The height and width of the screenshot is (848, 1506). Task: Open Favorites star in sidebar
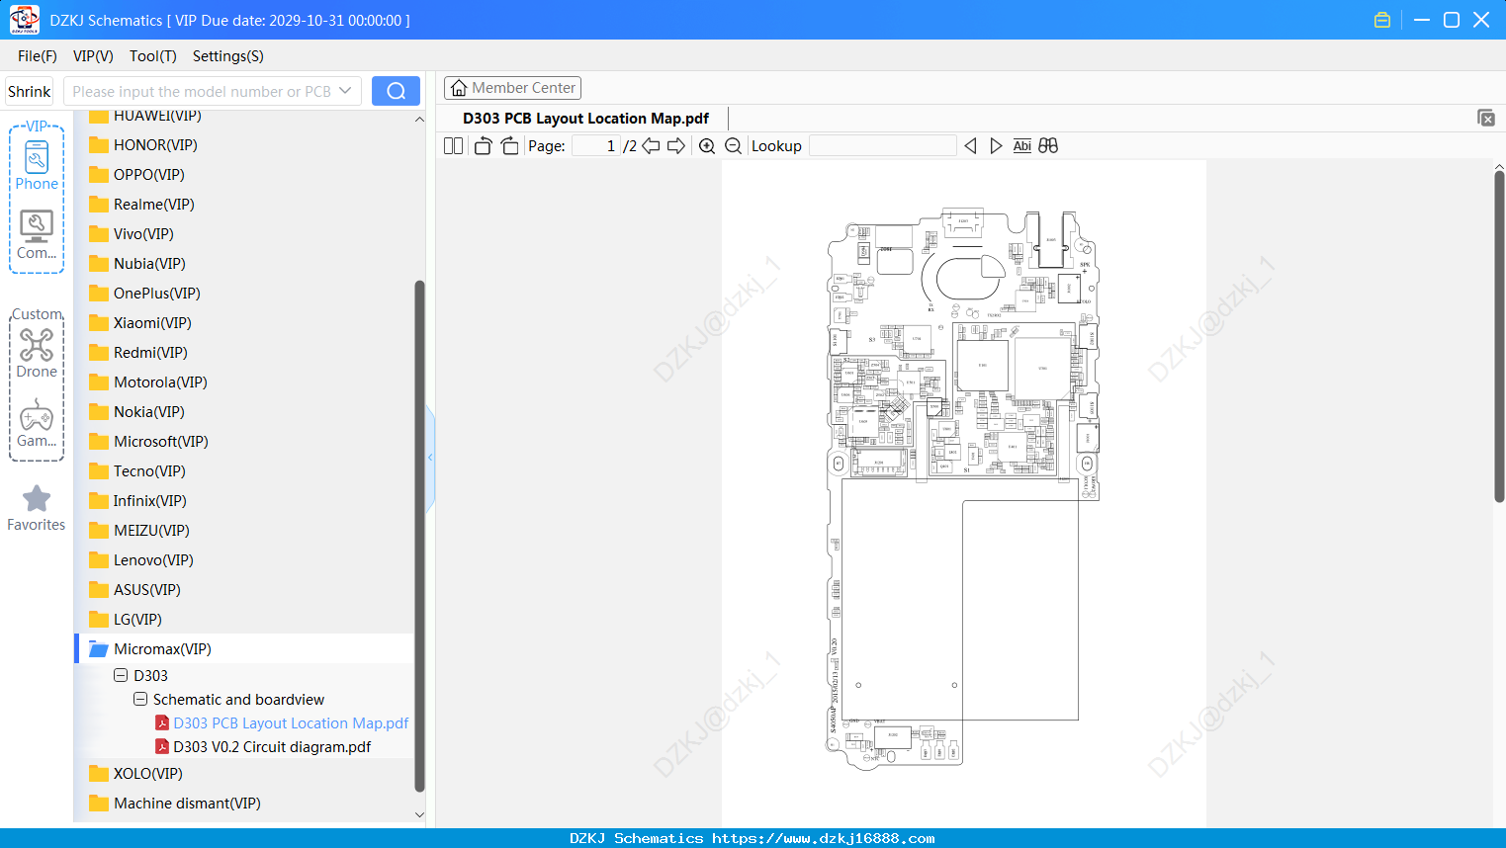point(37,509)
